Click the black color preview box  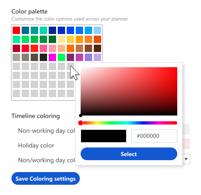point(104,136)
